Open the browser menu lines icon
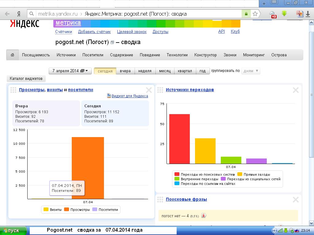314x235 pixels. 274,2
